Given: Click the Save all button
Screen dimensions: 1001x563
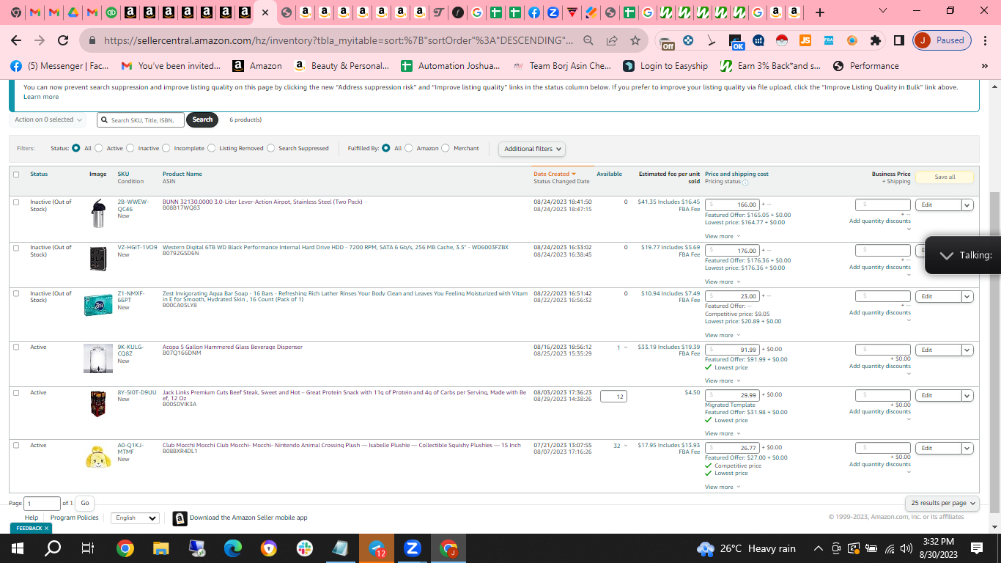Looking at the screenshot, I should (945, 177).
